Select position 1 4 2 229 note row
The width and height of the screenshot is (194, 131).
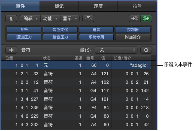pos(76,116)
